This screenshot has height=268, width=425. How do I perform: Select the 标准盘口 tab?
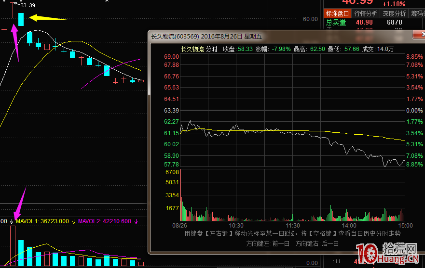pyautogui.click(x=337, y=13)
